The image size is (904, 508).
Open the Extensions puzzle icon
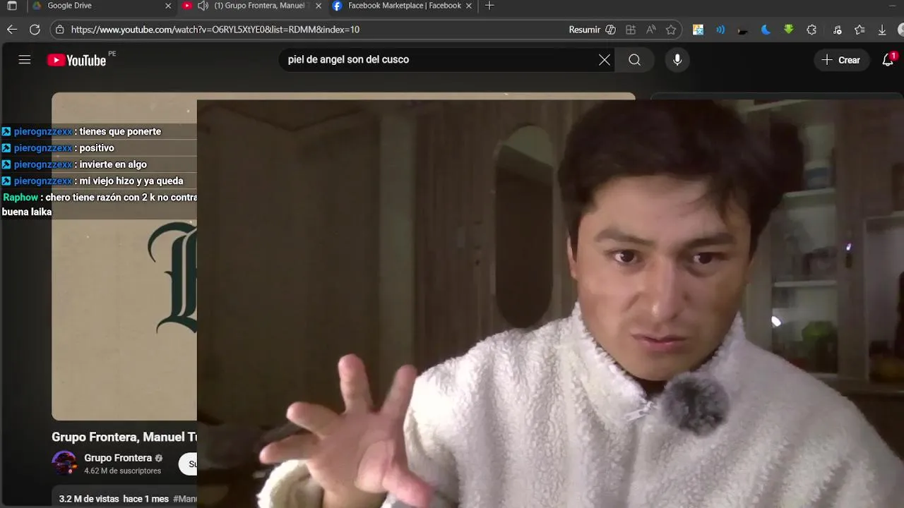(811, 30)
